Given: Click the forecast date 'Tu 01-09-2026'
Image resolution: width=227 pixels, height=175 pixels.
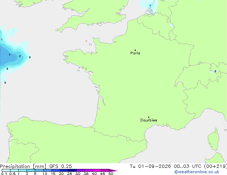Looking at the screenshot, I should pyautogui.click(x=150, y=166).
